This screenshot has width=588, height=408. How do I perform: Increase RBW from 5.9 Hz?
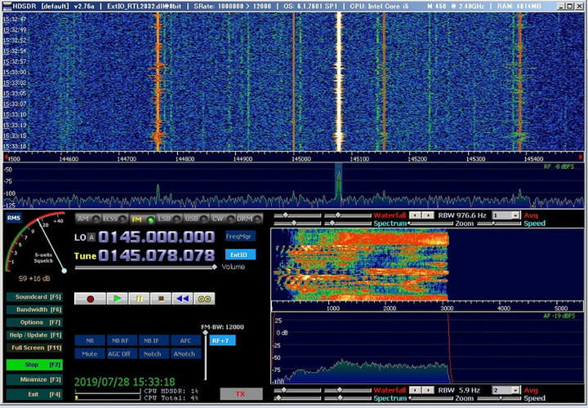coord(427,390)
